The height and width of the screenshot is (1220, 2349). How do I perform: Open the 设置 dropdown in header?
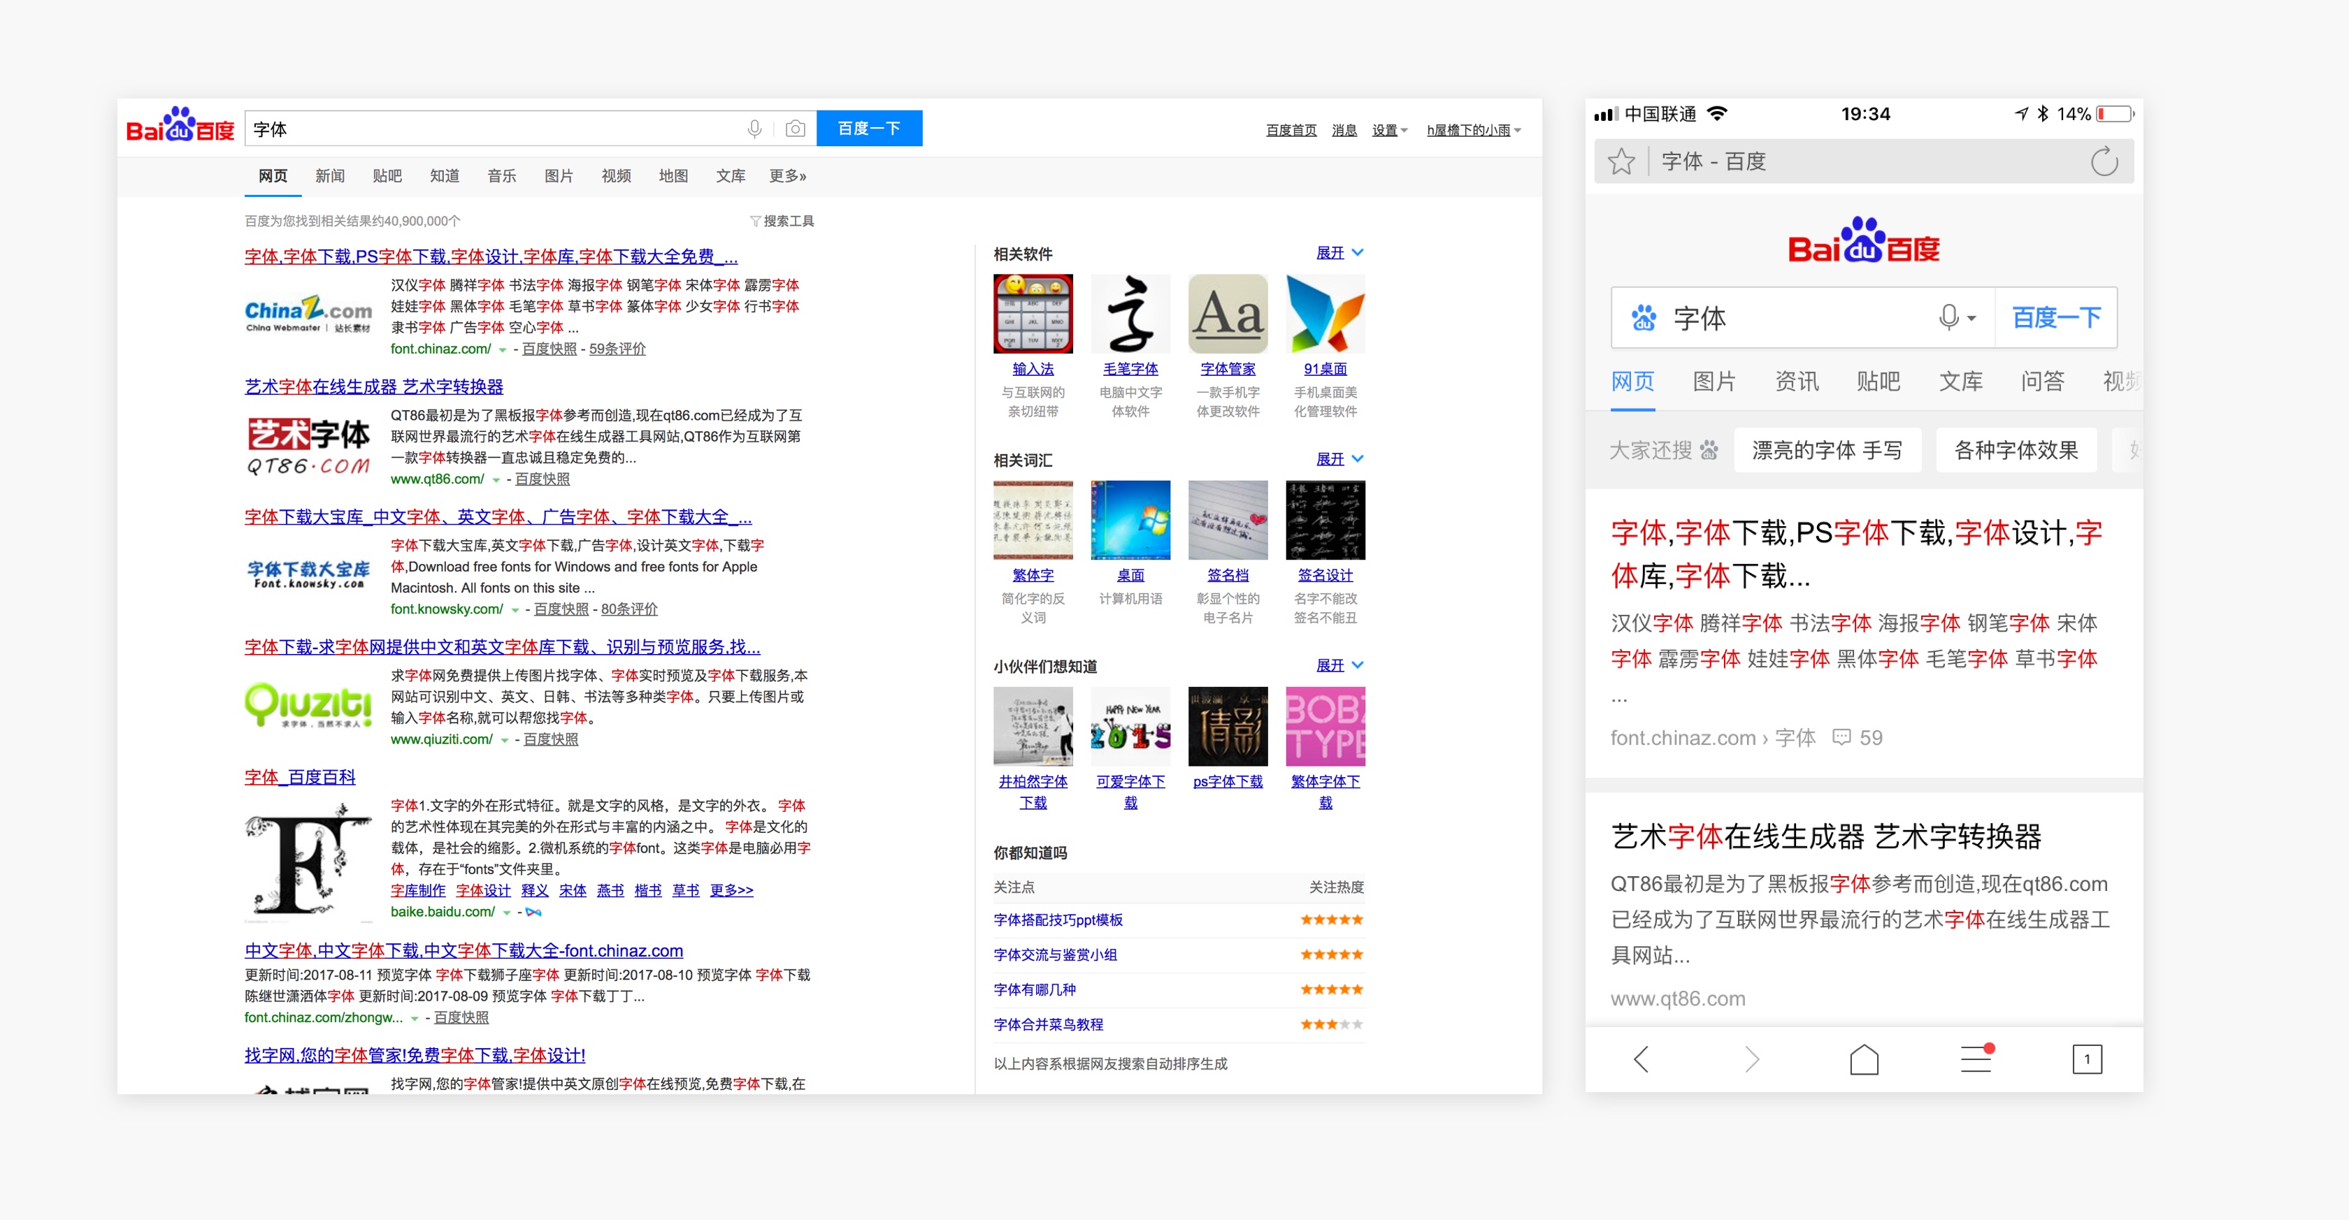pos(1390,130)
